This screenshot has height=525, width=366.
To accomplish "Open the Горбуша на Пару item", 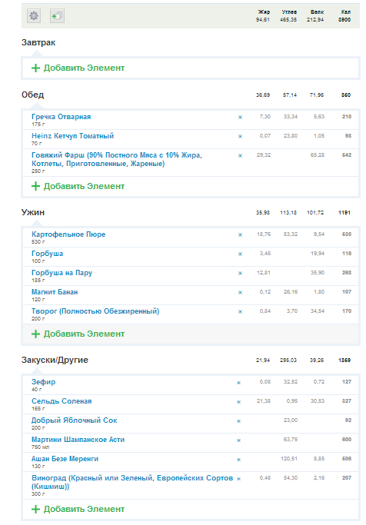I will [x=62, y=273].
